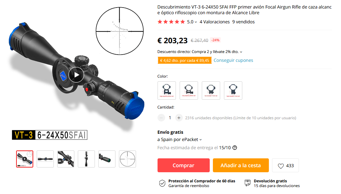
Task: Increase quantity with the plus button
Action: click(x=179, y=118)
